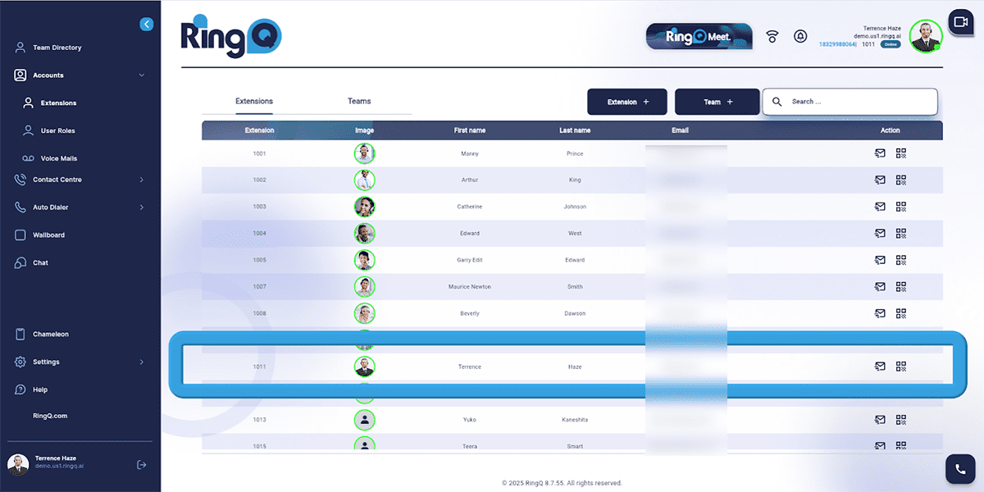
Task: Click the email icon for extension 1003
Action: [880, 207]
